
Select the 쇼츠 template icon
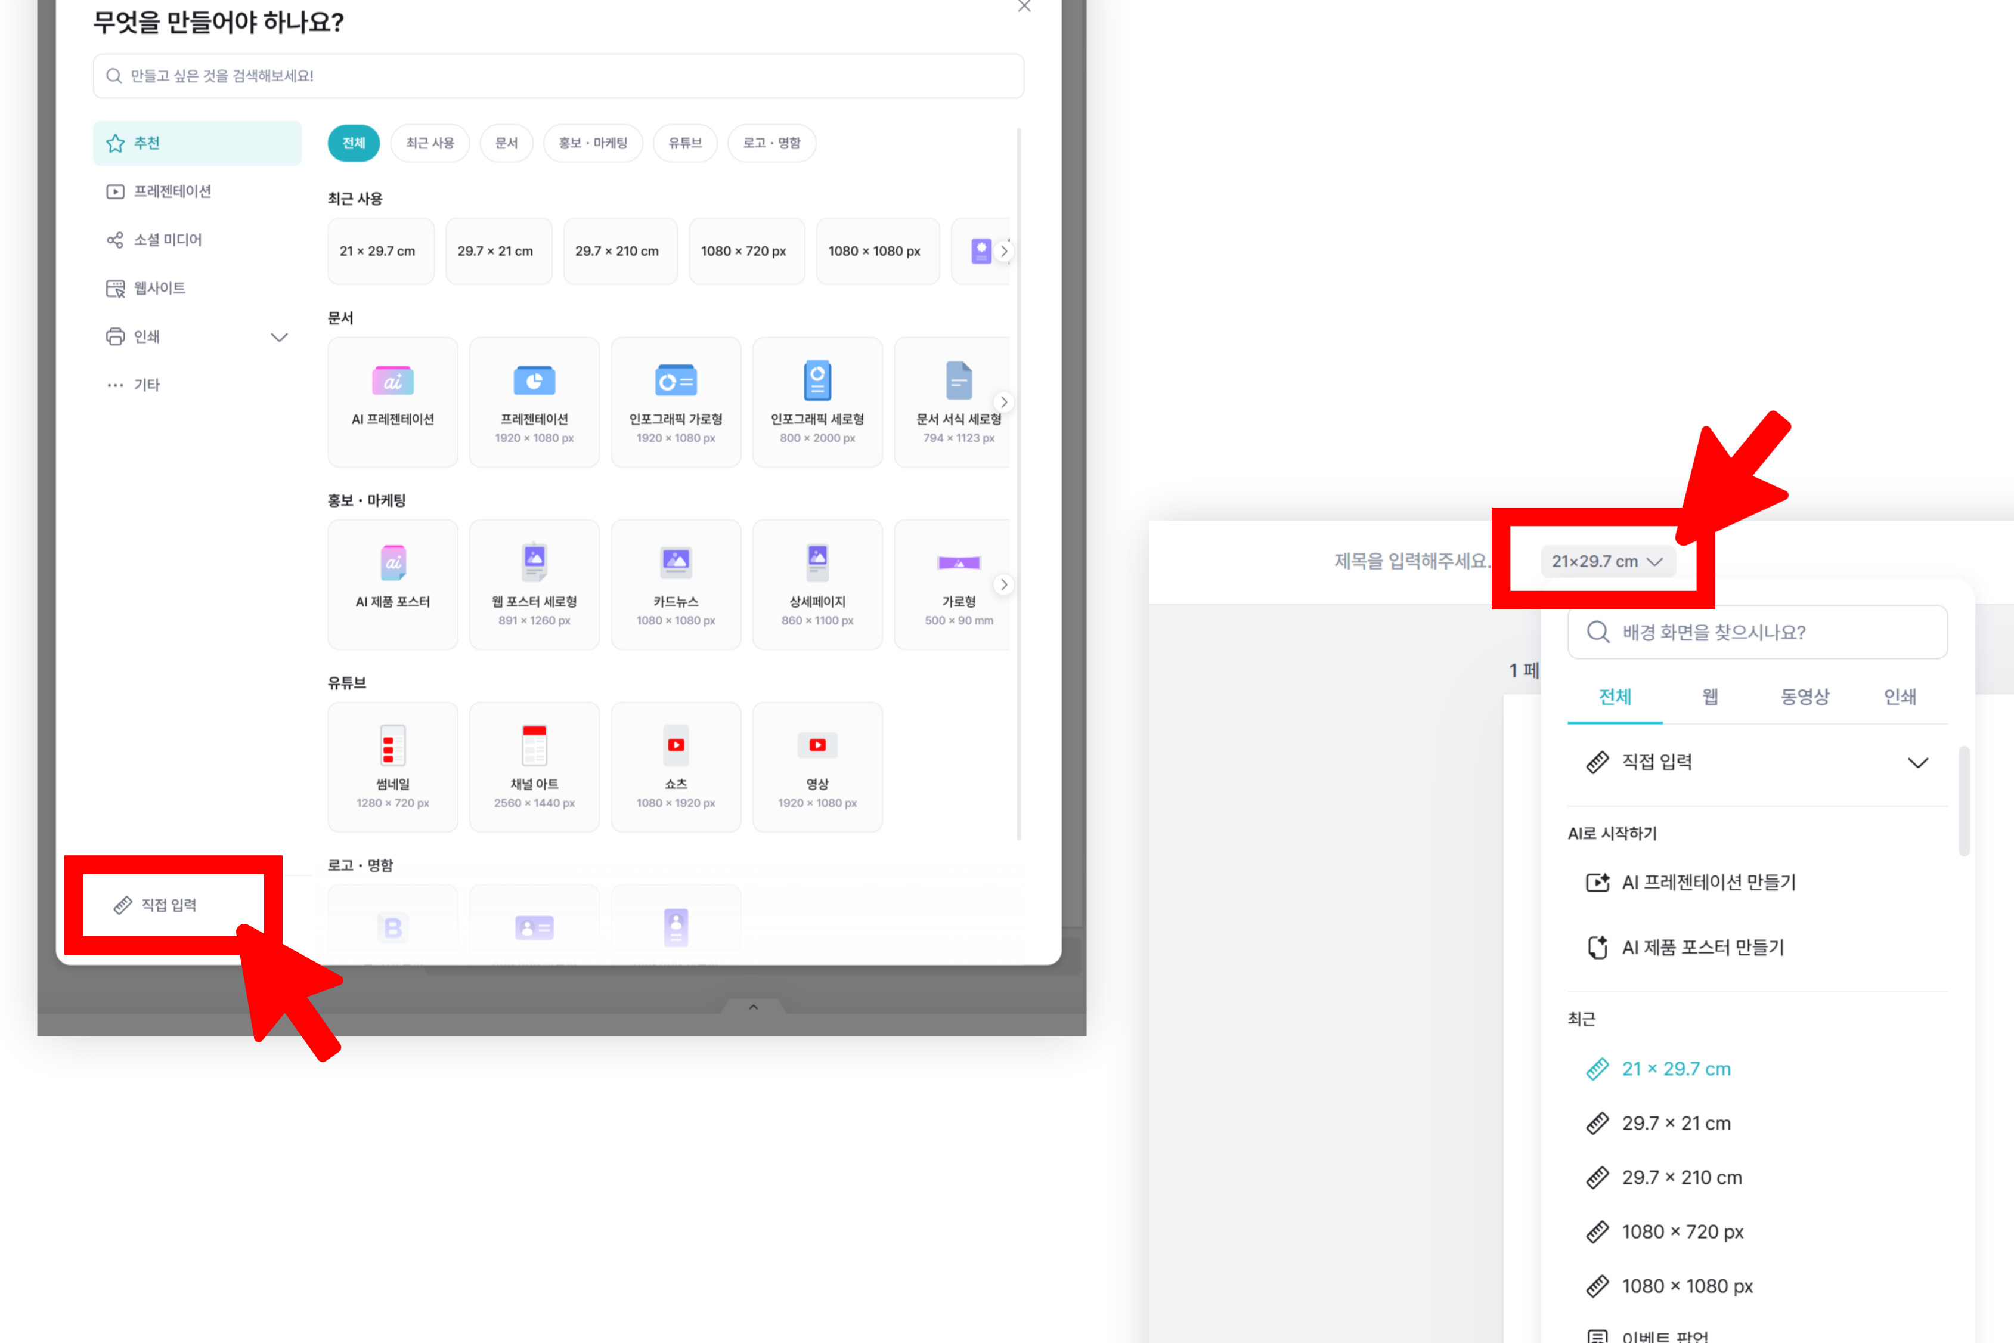tap(676, 745)
